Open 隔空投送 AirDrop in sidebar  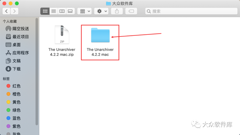(x=17, y=29)
